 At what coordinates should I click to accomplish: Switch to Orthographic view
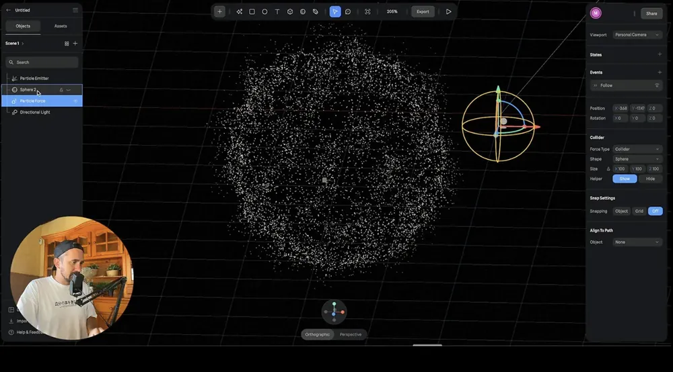[x=317, y=334]
